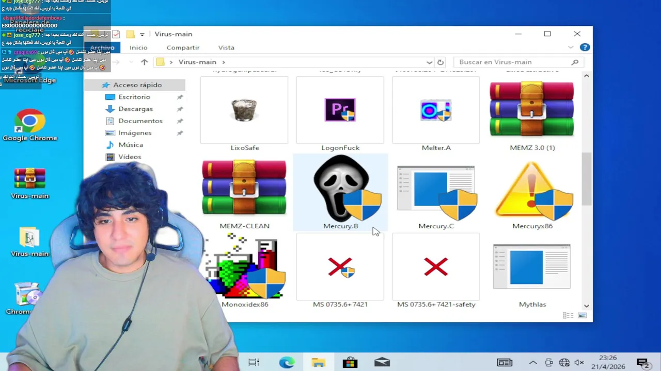Open Descargas in navigation pane
The height and width of the screenshot is (371, 661).
click(135, 109)
